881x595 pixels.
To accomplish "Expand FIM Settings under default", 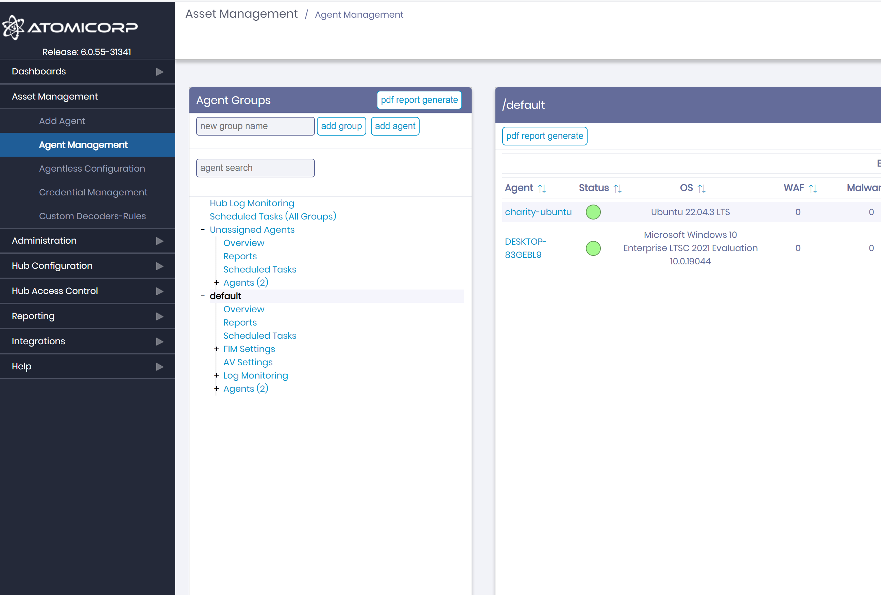I will [217, 349].
